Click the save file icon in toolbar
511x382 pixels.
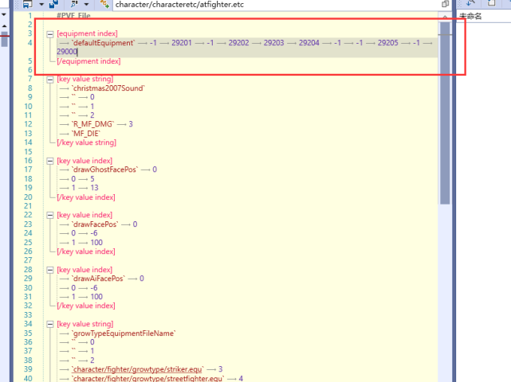[x=27, y=5]
